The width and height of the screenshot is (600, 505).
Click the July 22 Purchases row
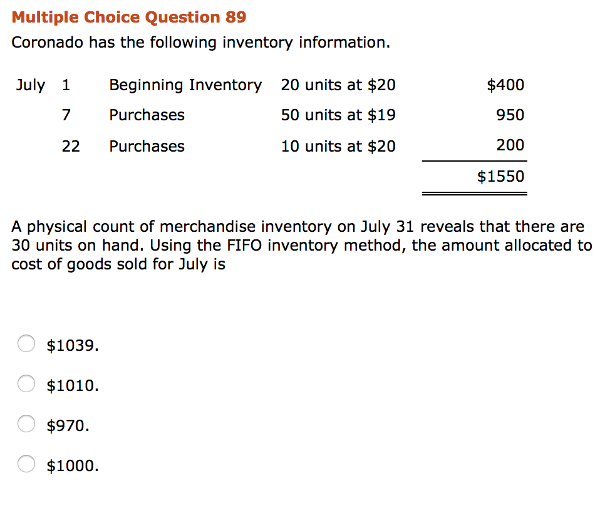point(147,146)
